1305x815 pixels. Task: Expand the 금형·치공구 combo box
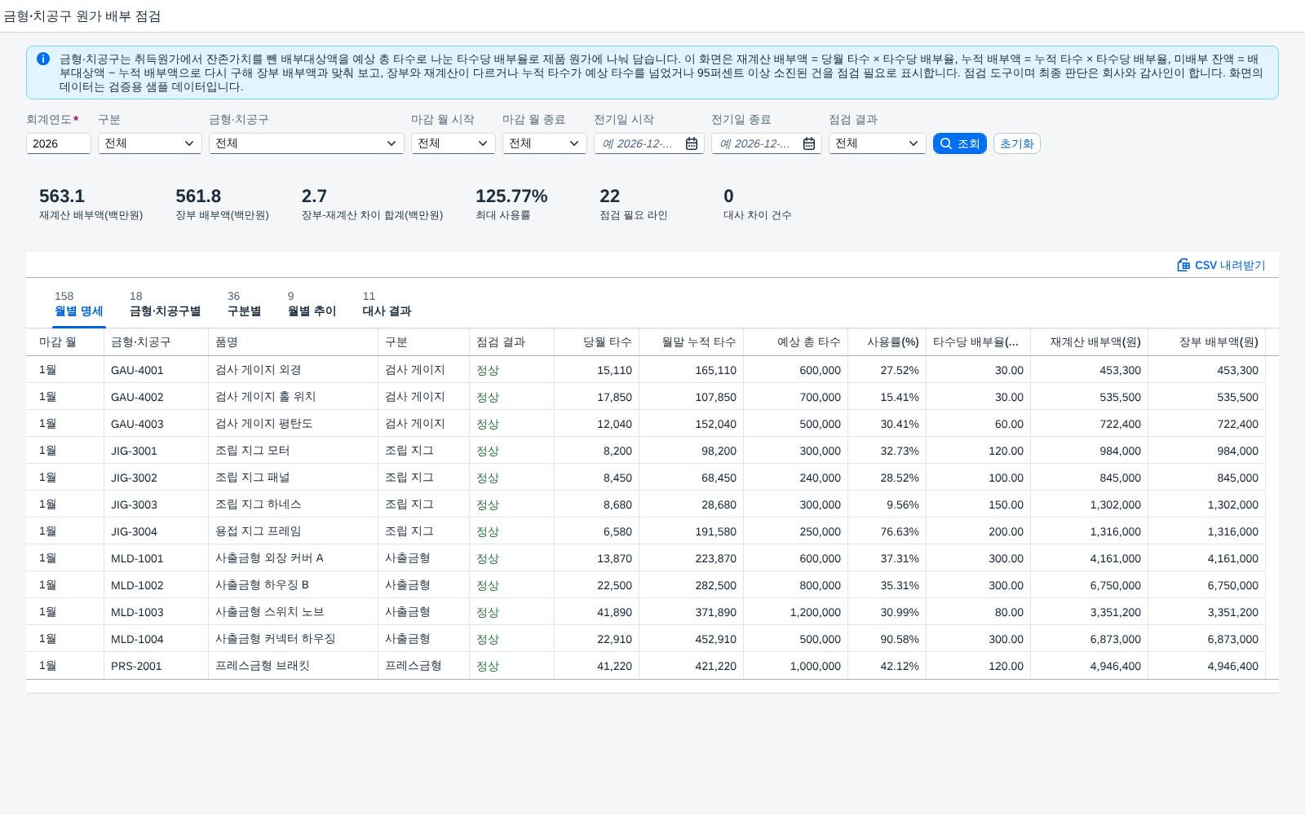307,143
